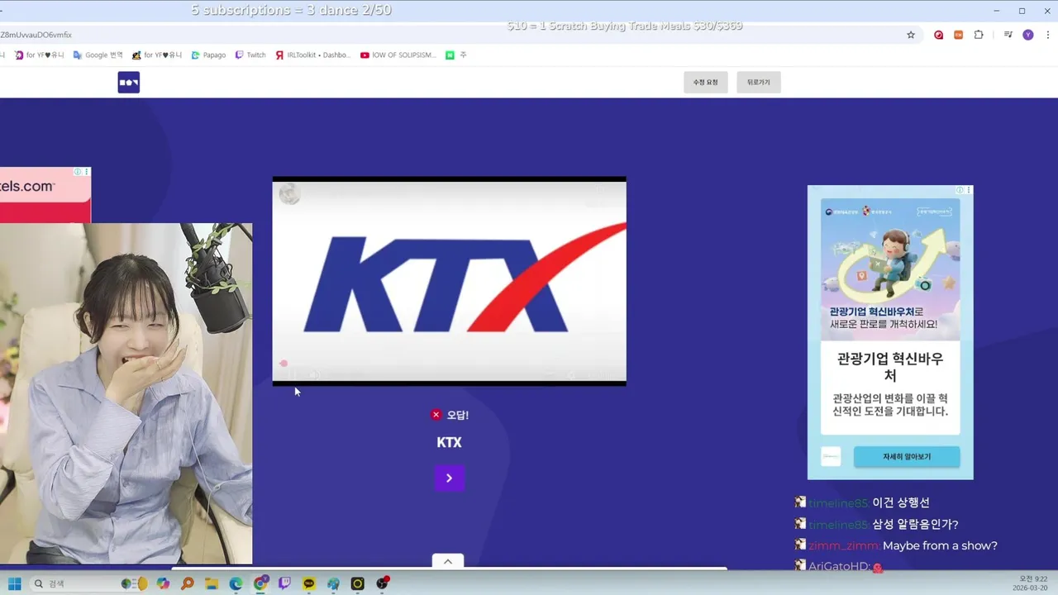Click chat message 이건 상행선
The height and width of the screenshot is (595, 1058).
point(901,502)
